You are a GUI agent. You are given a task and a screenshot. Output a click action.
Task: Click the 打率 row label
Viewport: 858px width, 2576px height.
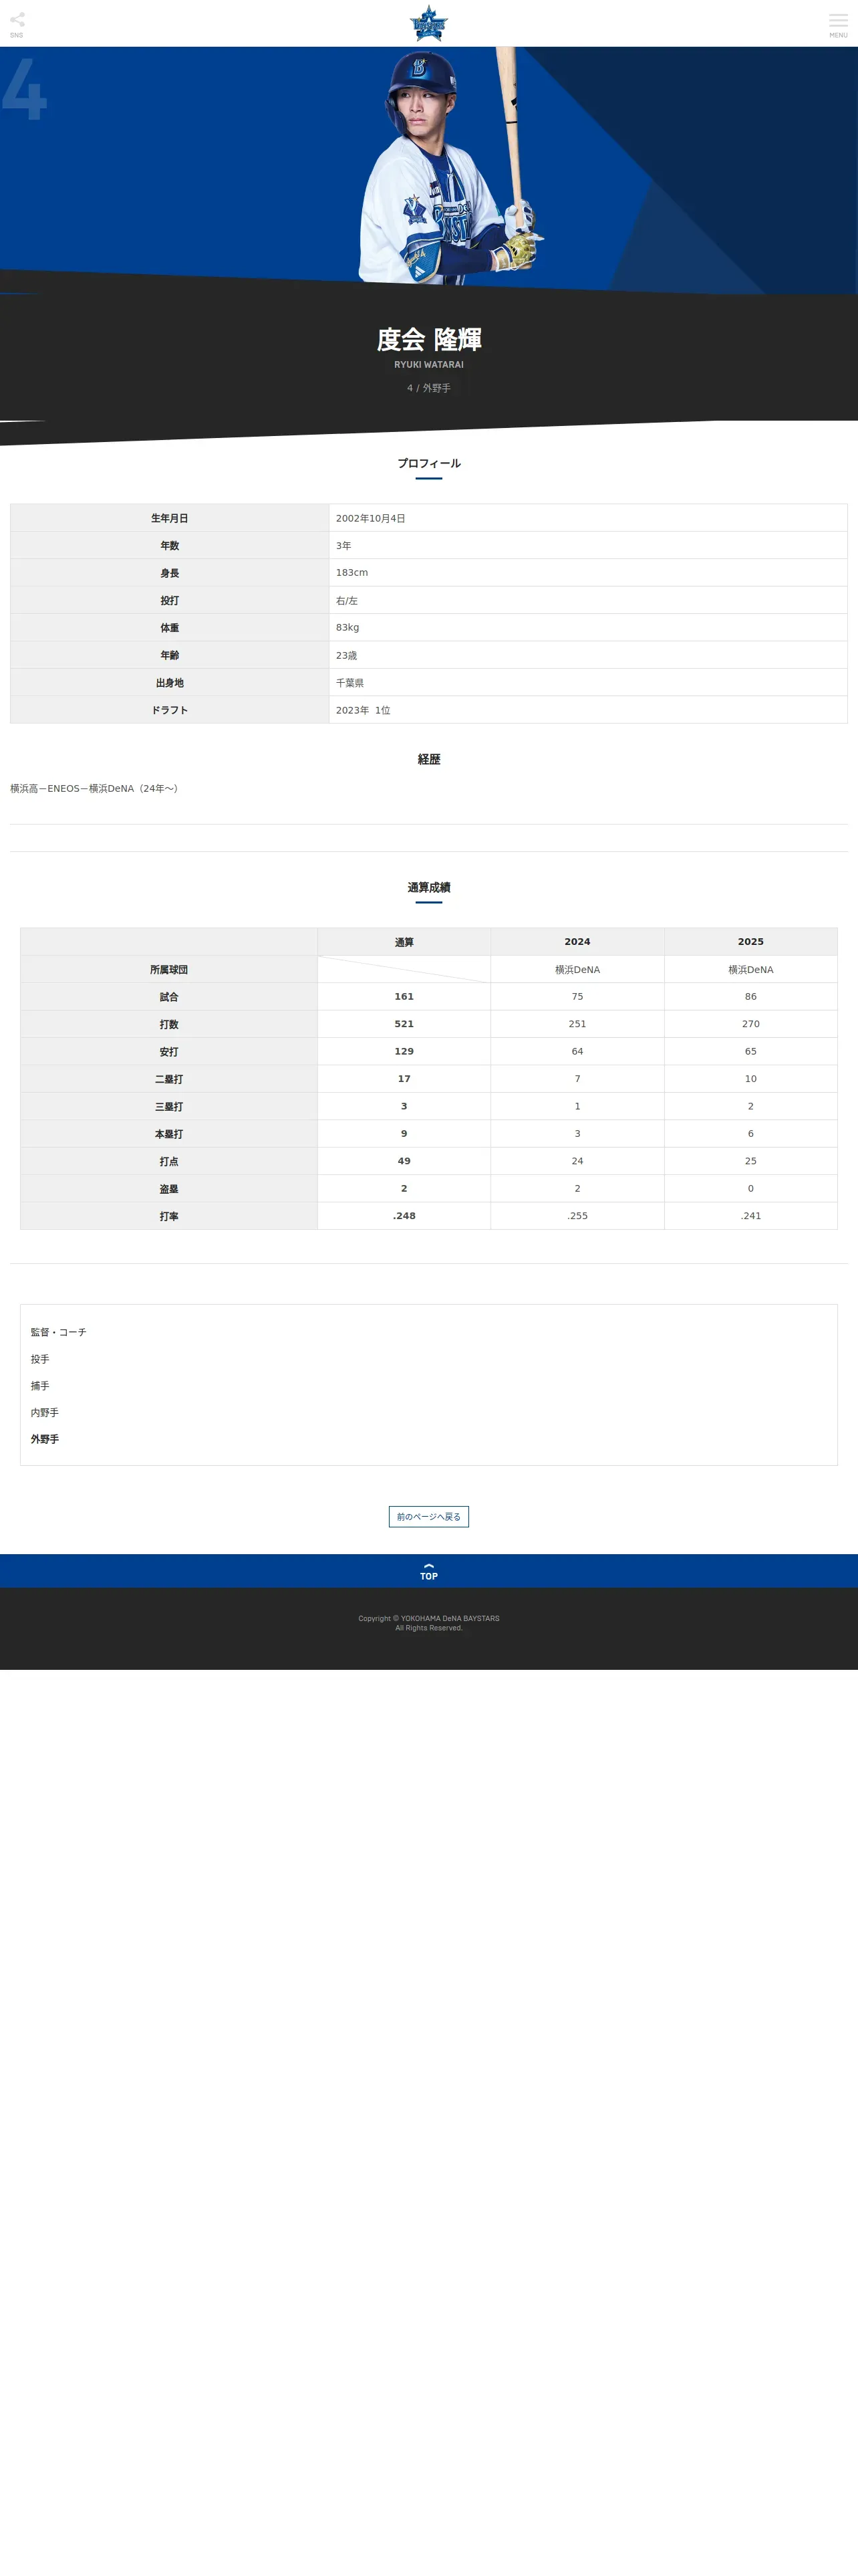(169, 1216)
